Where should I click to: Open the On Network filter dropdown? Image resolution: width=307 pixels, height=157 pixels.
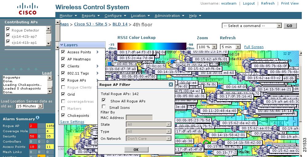click(149, 139)
